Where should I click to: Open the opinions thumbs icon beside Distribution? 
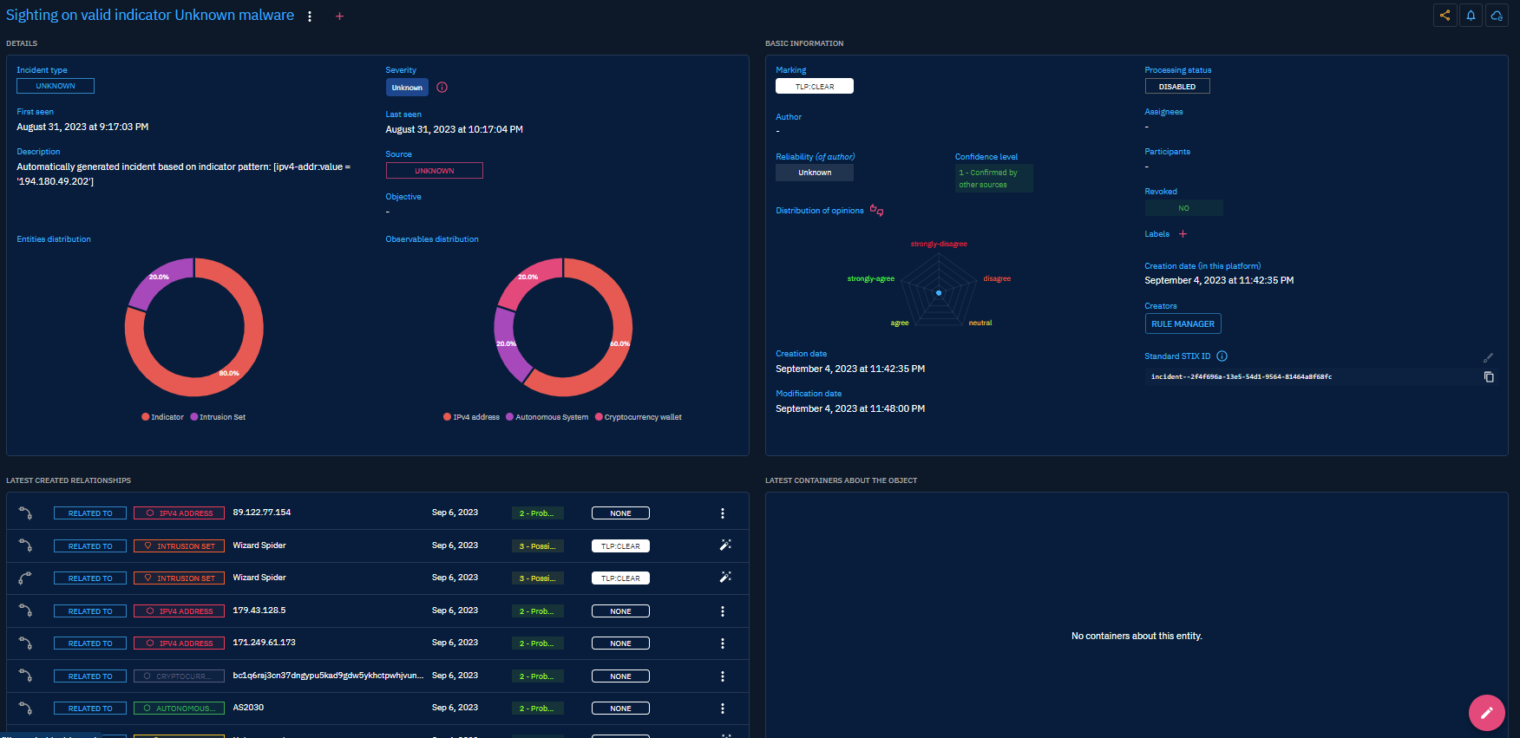(877, 211)
